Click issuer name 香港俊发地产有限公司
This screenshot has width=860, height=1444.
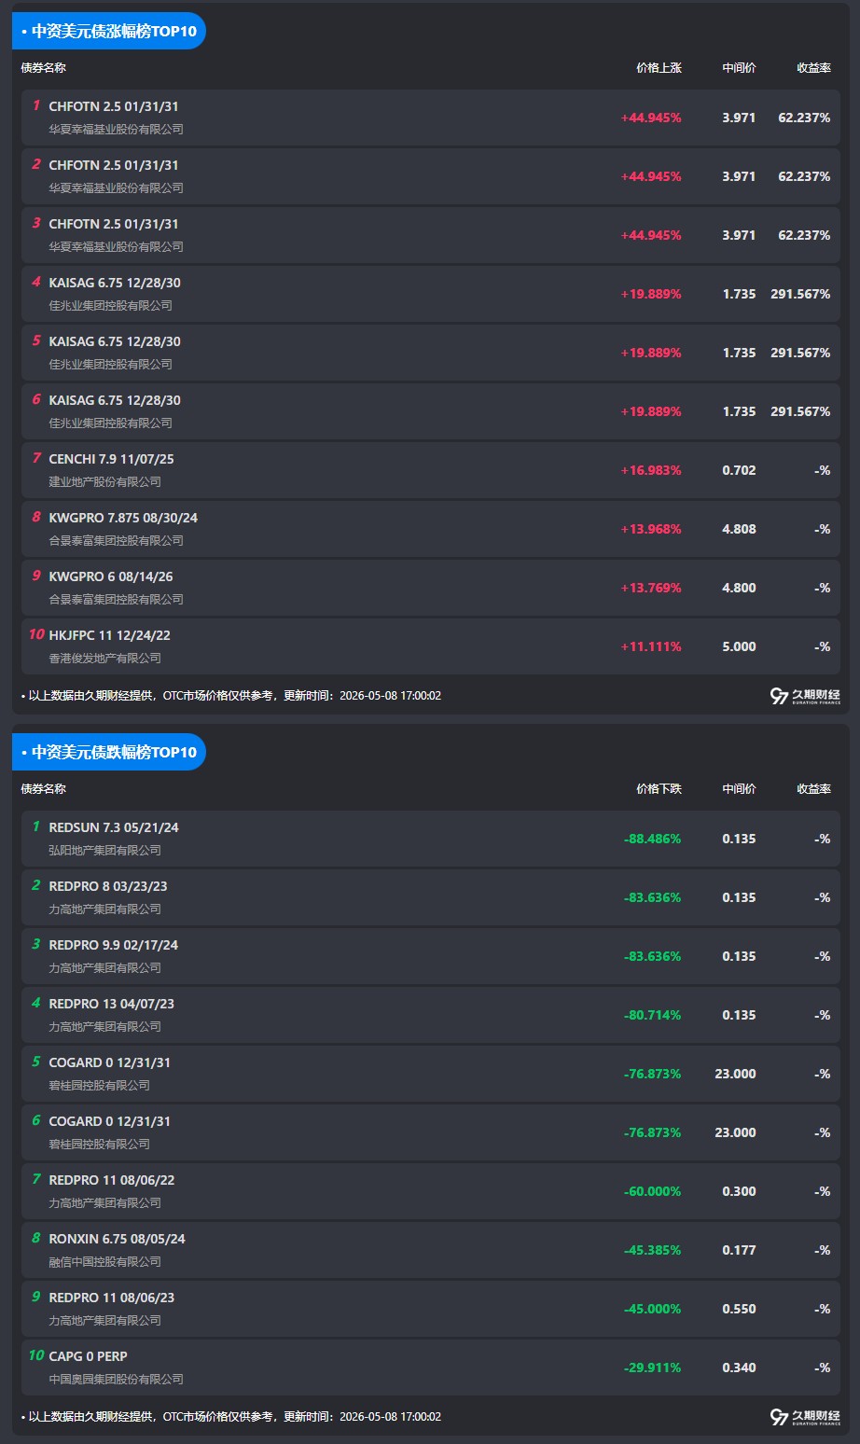[105, 659]
